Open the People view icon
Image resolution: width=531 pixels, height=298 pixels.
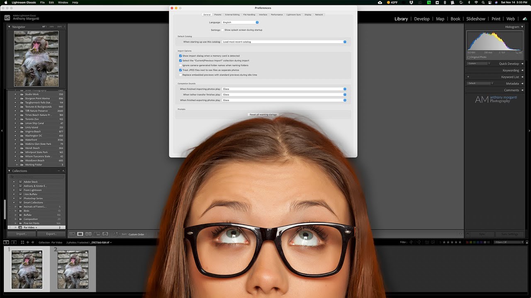(x=105, y=234)
